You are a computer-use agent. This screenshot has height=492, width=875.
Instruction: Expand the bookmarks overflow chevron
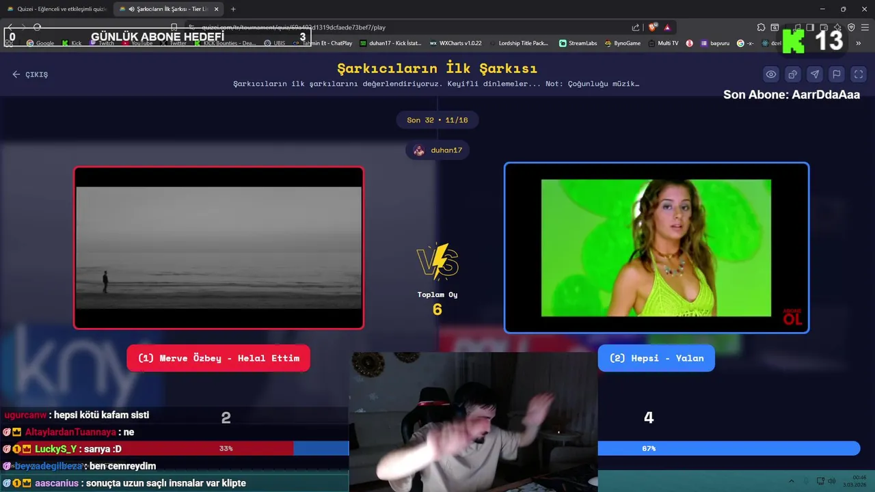click(859, 43)
